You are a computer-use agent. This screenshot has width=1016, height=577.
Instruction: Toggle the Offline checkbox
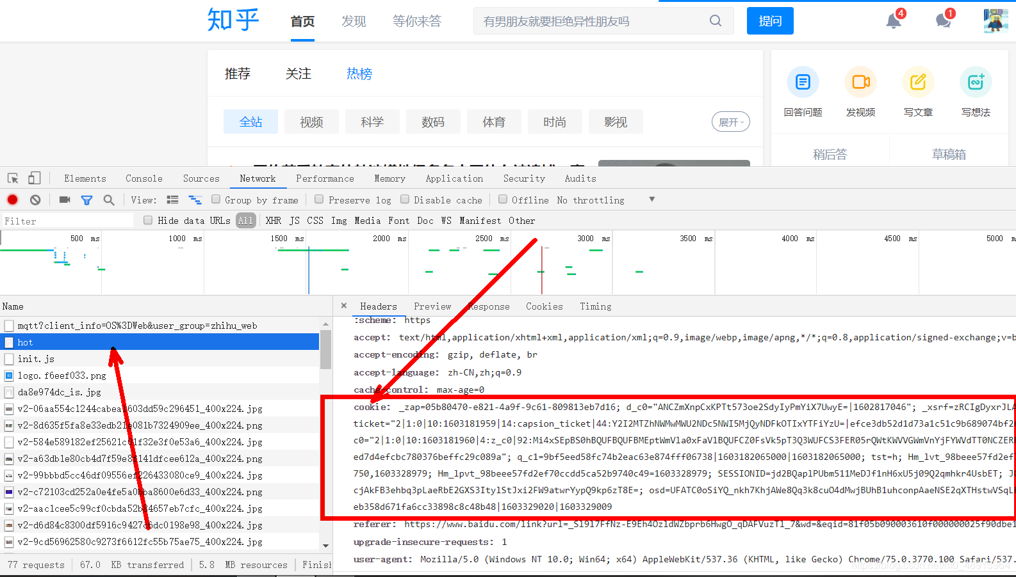coord(503,199)
